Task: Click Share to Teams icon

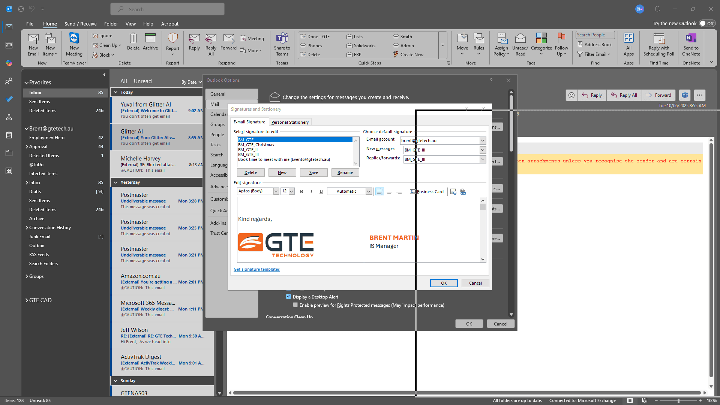Action: [282, 44]
